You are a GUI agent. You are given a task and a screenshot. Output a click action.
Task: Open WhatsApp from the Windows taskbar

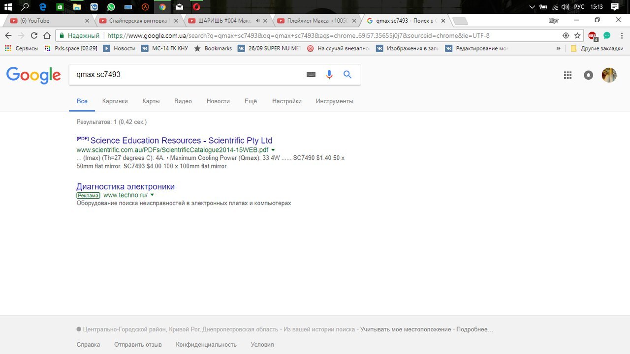click(111, 7)
